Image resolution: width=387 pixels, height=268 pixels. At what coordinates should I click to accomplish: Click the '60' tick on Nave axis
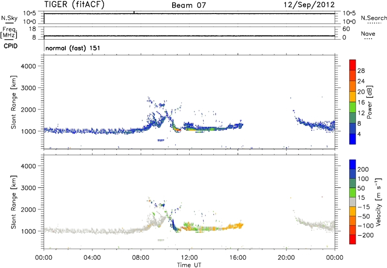coord(346,29)
